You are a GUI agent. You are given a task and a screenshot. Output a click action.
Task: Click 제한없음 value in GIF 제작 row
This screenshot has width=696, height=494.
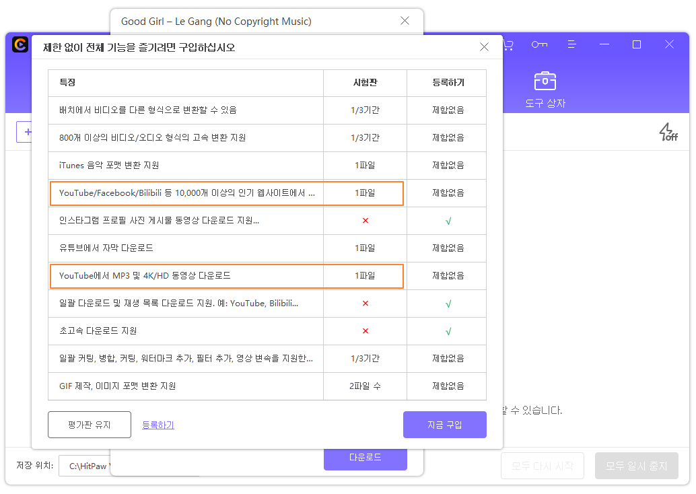(x=448, y=386)
